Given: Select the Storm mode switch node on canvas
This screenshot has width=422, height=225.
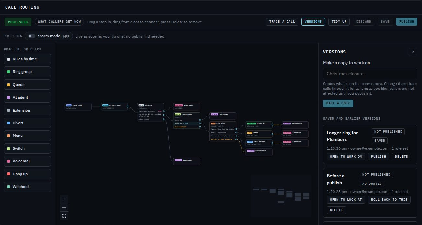Looking at the screenshot, I should click(187, 120).
